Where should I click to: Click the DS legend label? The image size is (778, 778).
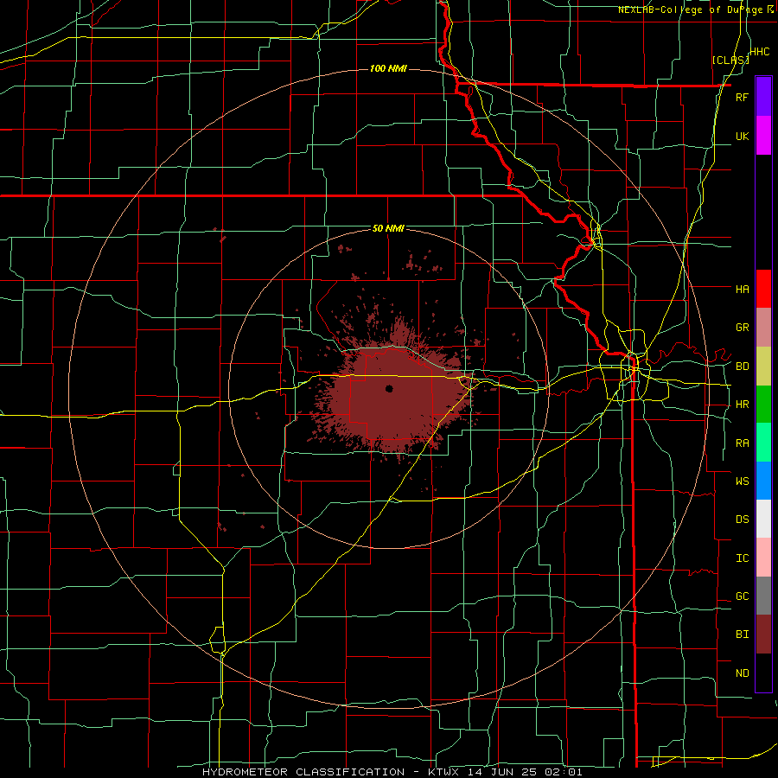click(742, 520)
